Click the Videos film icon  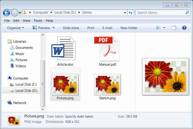coord(12,66)
